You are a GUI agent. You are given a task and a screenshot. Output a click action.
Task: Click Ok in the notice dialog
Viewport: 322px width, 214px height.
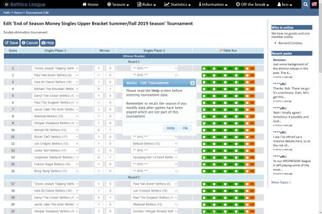click(x=185, y=128)
